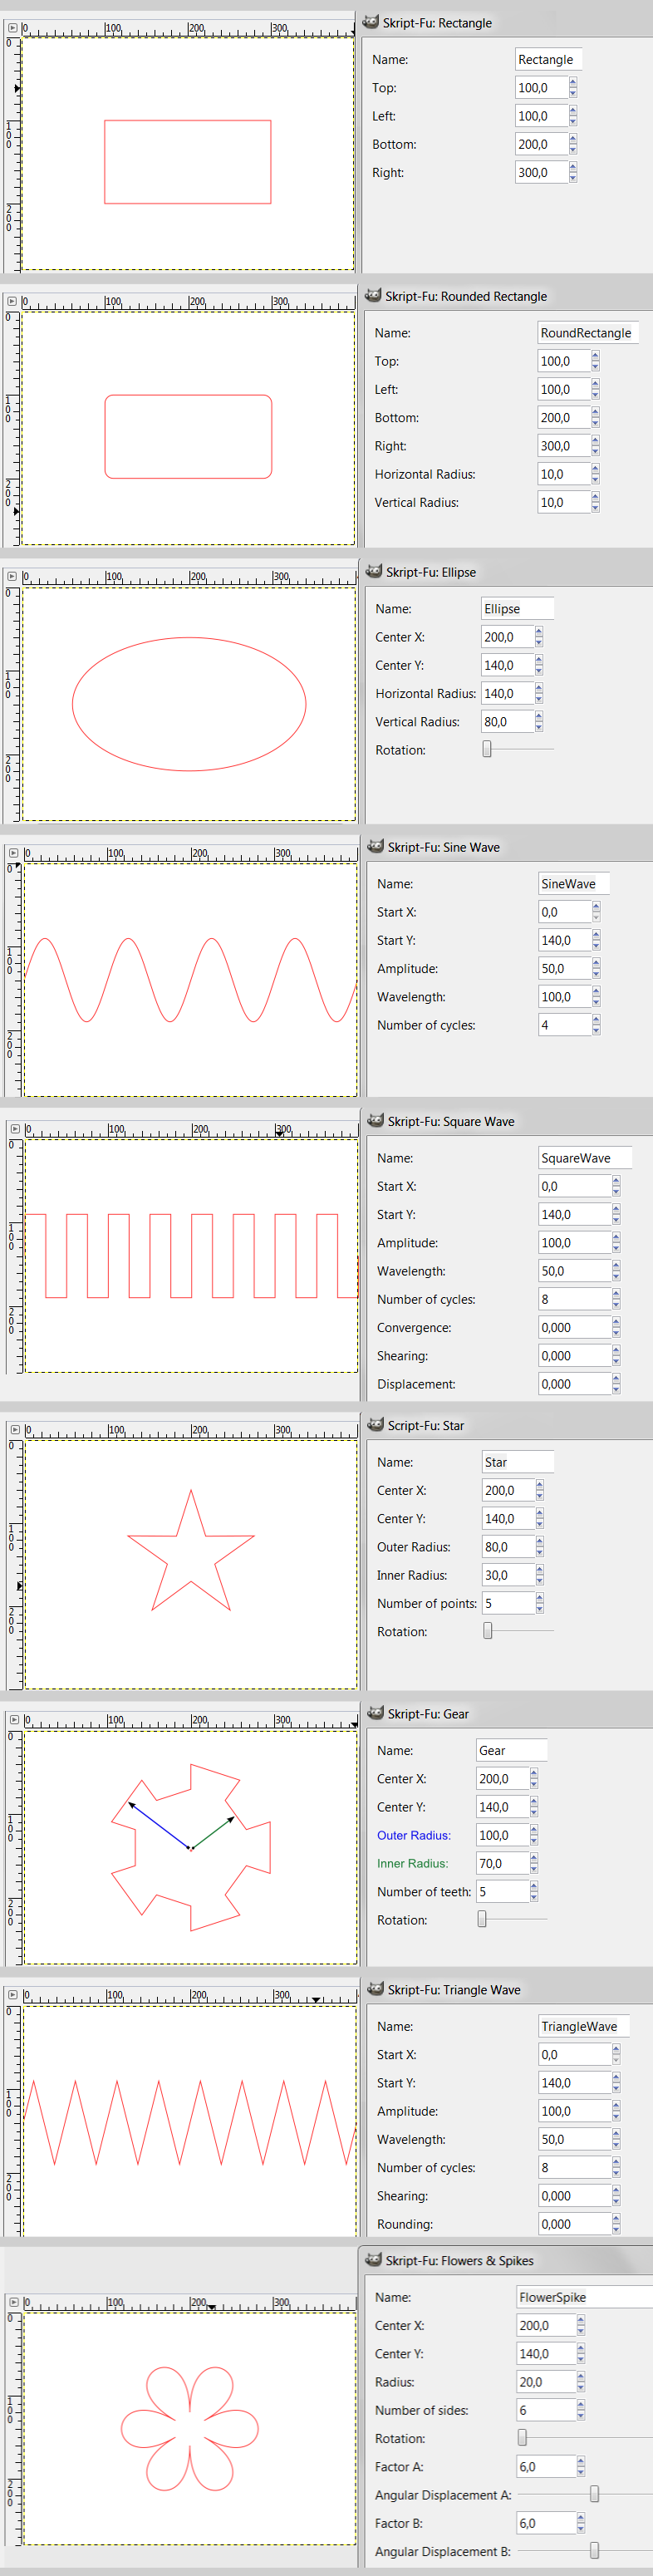
Task: Click the Angular Displacement B slider handle
Action: coord(594,2550)
